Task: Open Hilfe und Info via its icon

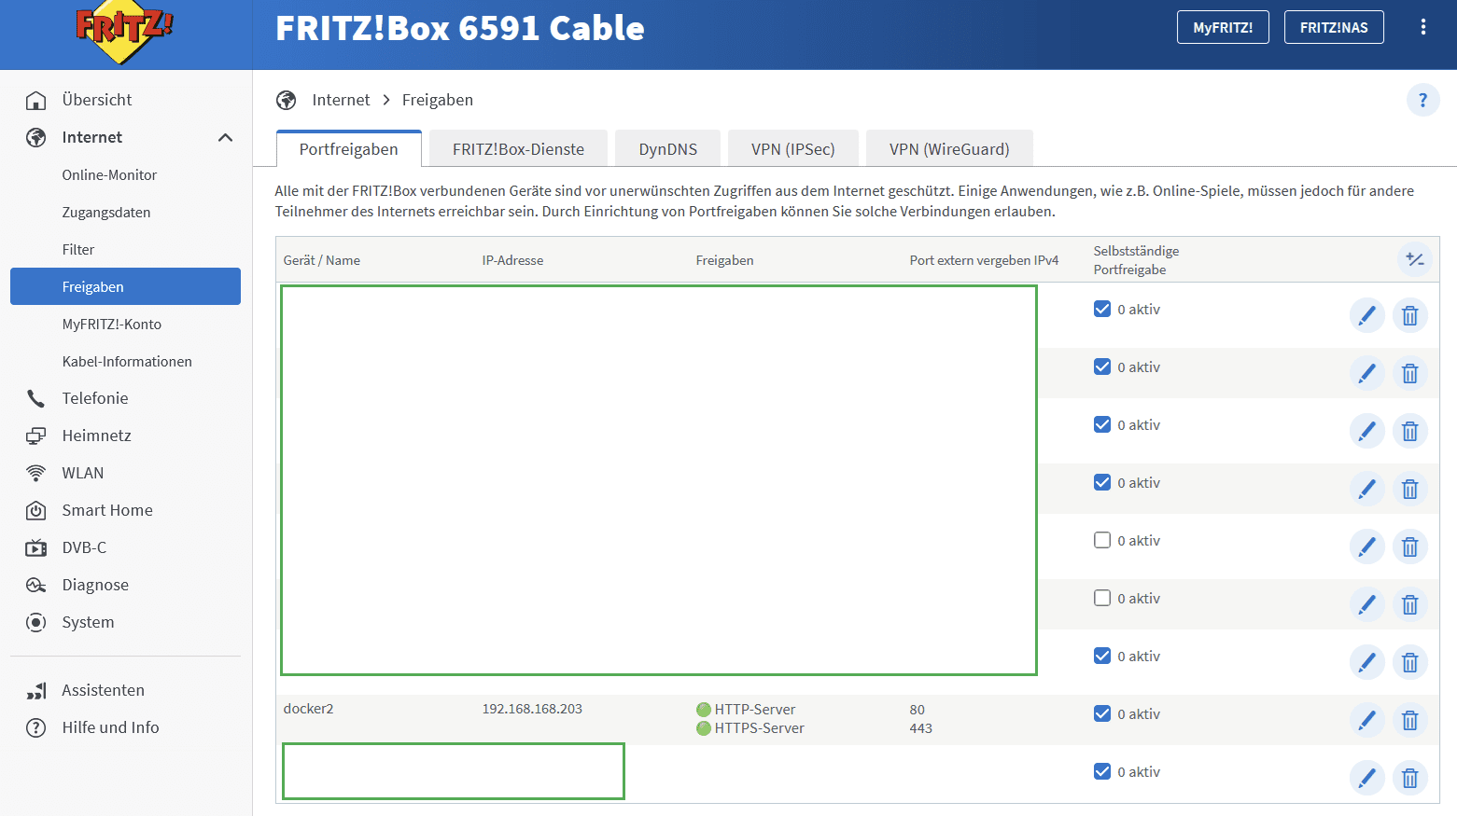Action: click(x=35, y=727)
